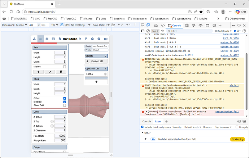
Task: Switch to the DevTools Console tab
Action: (174, 26)
